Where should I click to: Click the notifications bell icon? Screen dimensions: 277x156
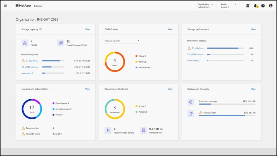[255, 6]
